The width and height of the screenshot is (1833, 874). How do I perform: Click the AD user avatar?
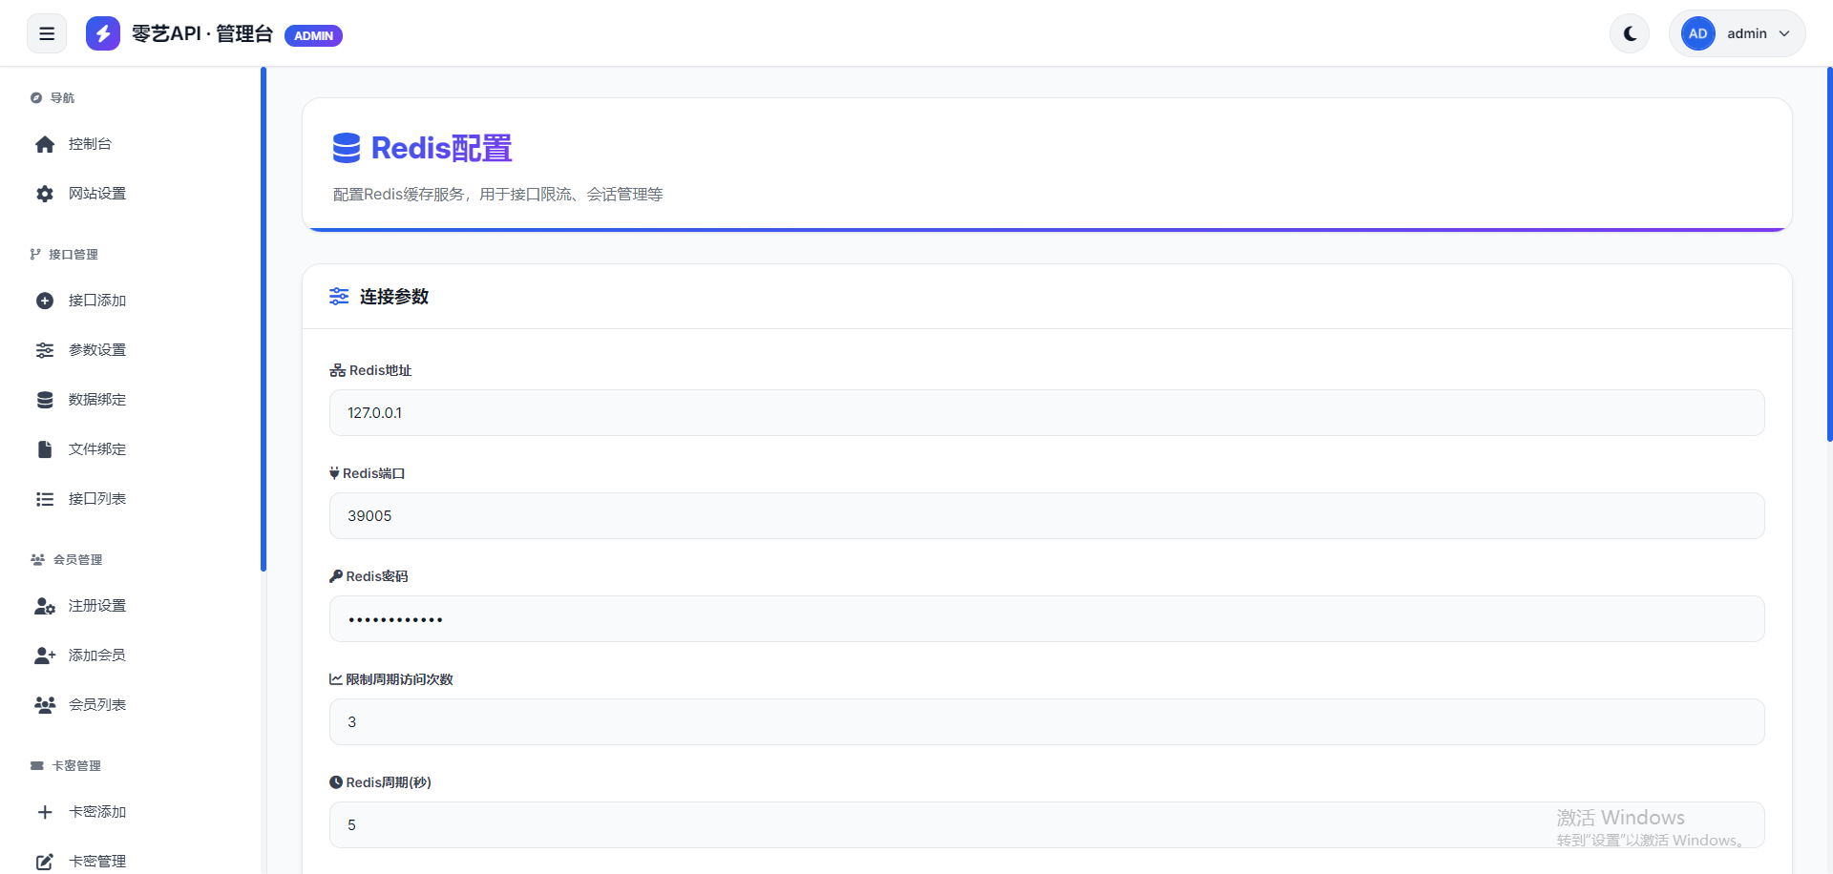(x=1697, y=34)
